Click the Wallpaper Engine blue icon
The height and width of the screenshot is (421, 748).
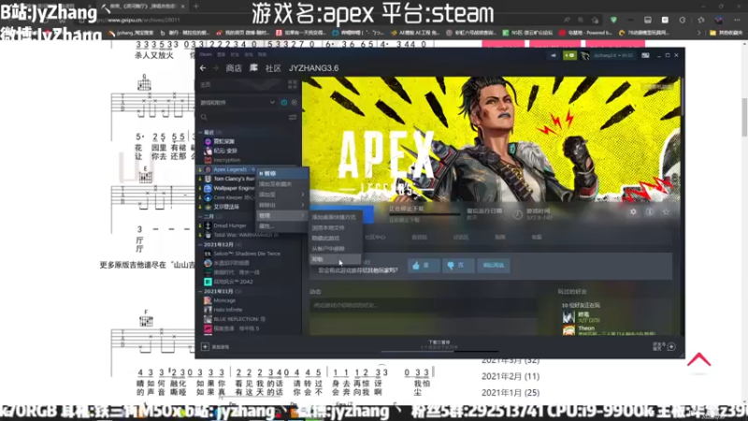(208, 188)
